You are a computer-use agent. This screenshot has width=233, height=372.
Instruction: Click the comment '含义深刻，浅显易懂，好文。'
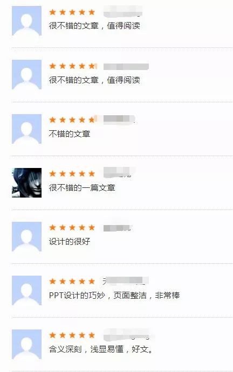tap(101, 349)
